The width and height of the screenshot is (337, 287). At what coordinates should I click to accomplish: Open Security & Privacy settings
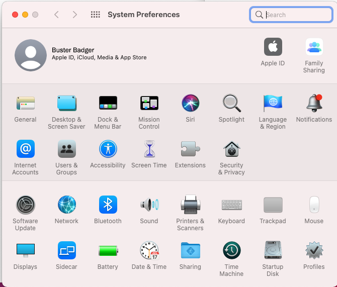231,149
